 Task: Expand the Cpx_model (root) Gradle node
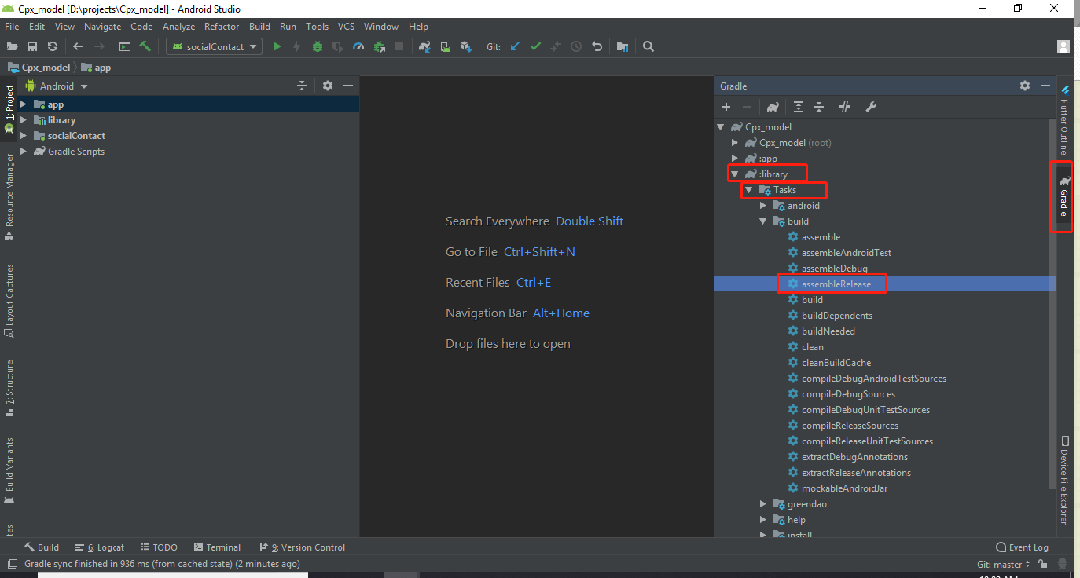click(x=735, y=142)
